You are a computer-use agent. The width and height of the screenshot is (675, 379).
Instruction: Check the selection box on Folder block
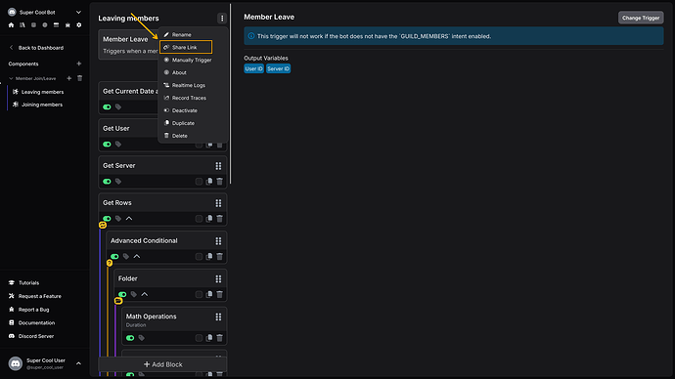click(199, 294)
